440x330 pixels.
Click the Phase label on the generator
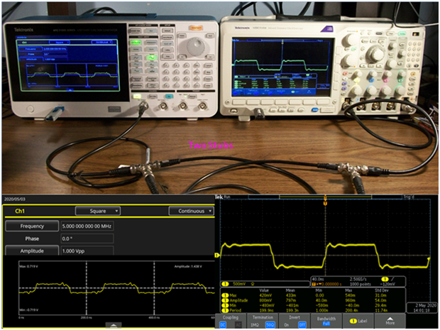point(32,238)
